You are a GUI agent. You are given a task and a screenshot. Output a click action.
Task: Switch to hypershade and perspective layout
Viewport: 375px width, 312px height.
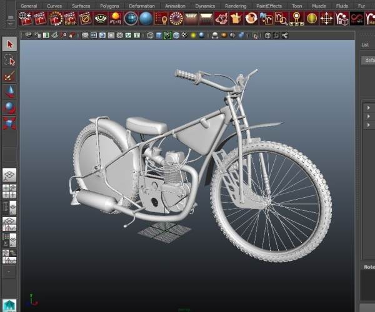tap(9, 240)
